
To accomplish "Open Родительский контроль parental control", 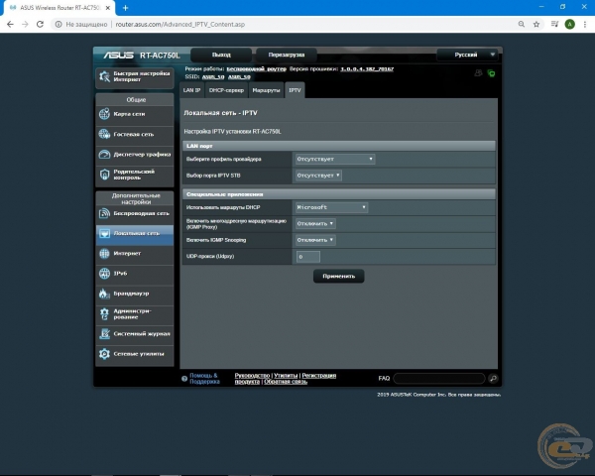I will pyautogui.click(x=136, y=174).
